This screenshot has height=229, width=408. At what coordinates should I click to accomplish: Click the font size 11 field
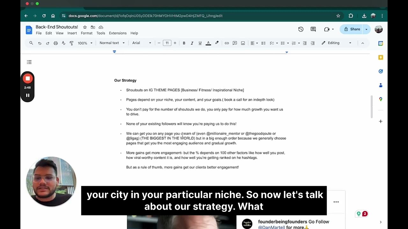[x=167, y=43]
